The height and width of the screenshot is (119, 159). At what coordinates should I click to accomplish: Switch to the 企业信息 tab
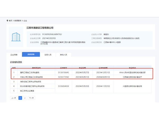pos(14,55)
